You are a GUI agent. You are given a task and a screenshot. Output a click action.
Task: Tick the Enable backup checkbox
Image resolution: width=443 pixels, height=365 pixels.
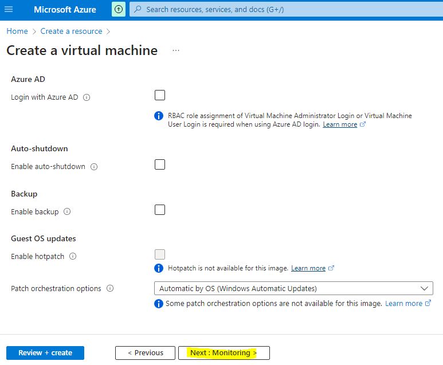point(160,210)
